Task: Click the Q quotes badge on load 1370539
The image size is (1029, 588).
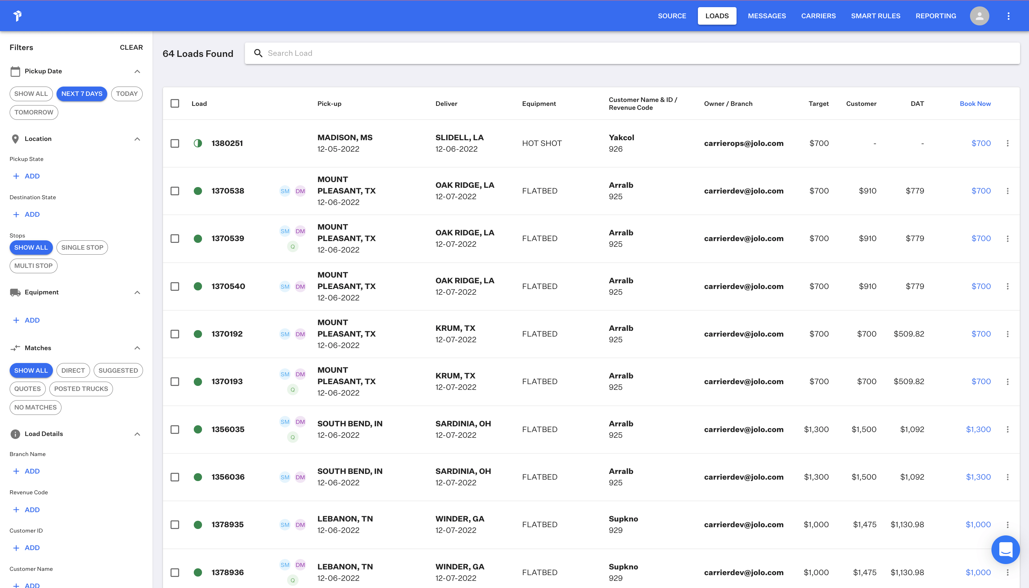Action: point(292,246)
